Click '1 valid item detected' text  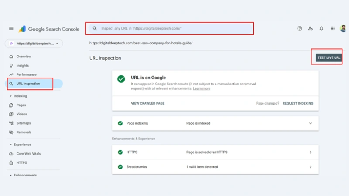[x=202, y=167]
